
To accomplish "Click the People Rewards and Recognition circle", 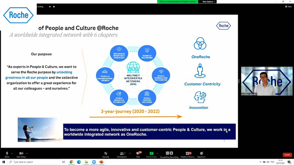I will click(161, 76).
